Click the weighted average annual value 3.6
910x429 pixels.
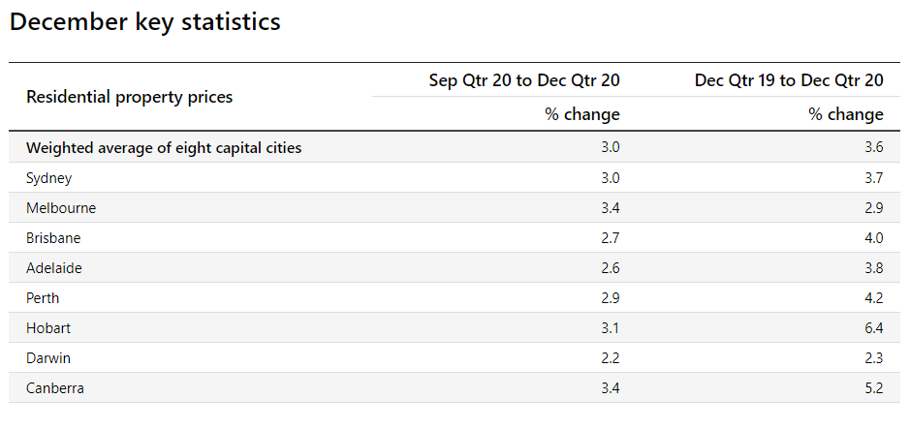[x=873, y=148]
